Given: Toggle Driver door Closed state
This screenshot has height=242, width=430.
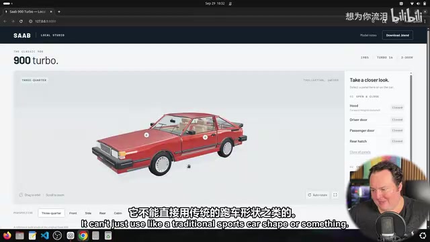Looking at the screenshot, I should (397, 120).
